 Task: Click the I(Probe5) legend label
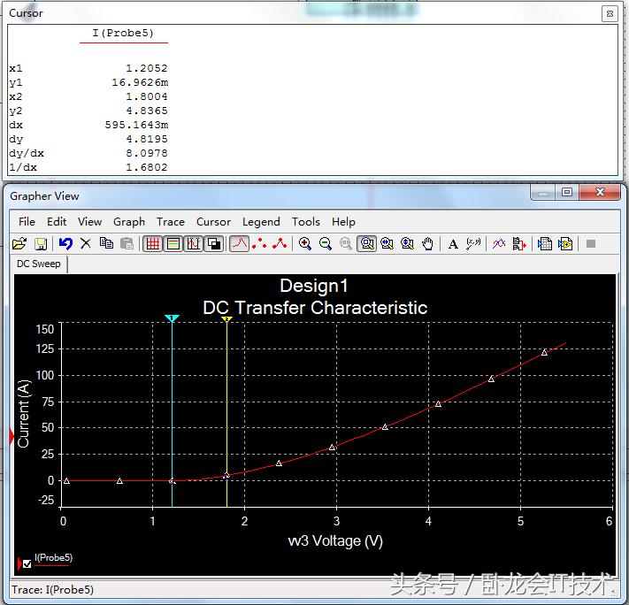click(x=53, y=558)
